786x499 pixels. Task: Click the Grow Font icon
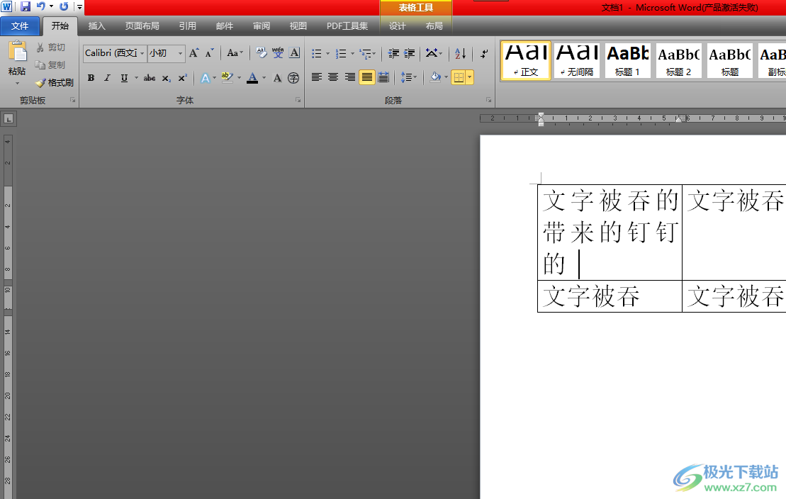coord(194,53)
